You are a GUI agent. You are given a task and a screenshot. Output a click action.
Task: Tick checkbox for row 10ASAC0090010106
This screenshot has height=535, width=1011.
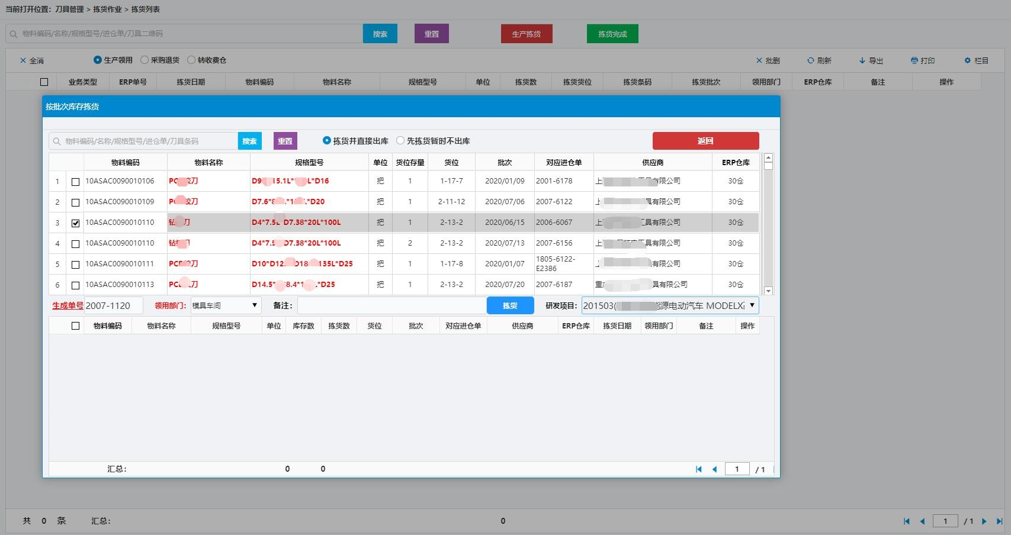[75, 182]
